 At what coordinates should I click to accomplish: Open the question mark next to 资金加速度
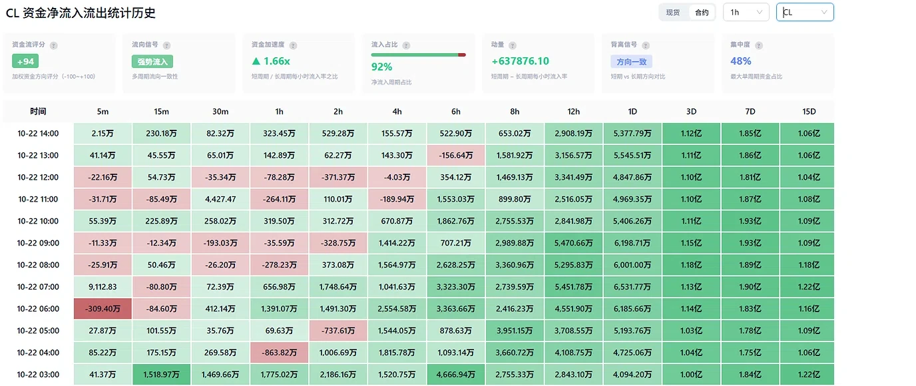[x=293, y=45]
